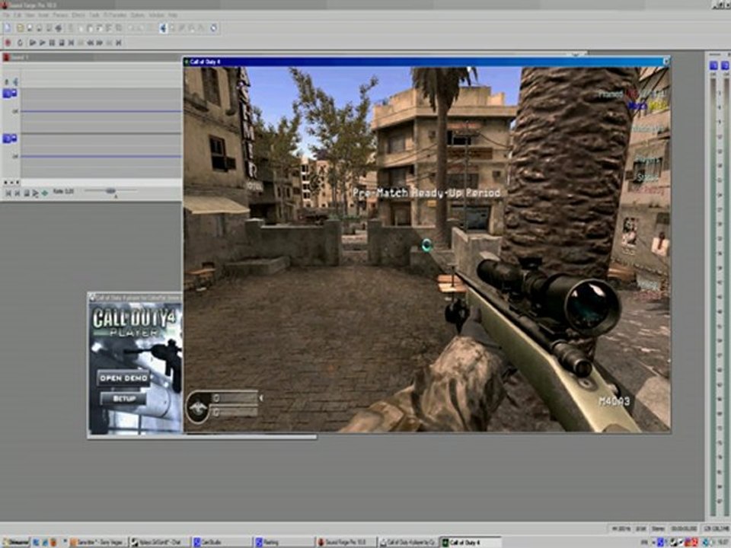The image size is (731, 548).
Task: Click Play in the Sound 1 window transport
Action: click(36, 193)
